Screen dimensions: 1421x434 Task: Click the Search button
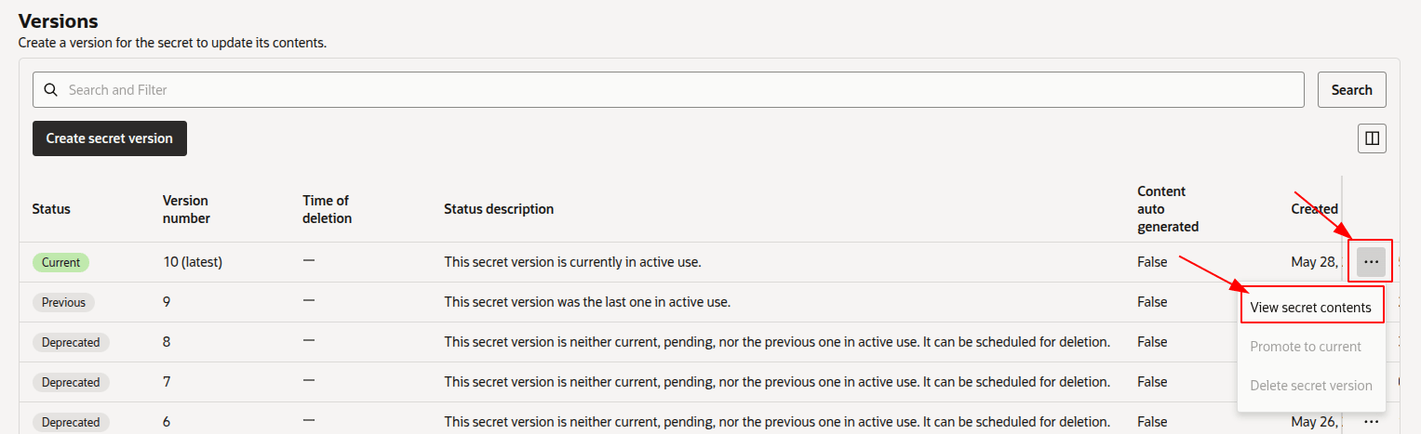pyautogui.click(x=1352, y=90)
